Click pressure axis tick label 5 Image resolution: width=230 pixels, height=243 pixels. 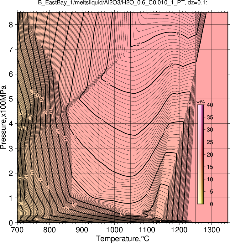point(11,99)
